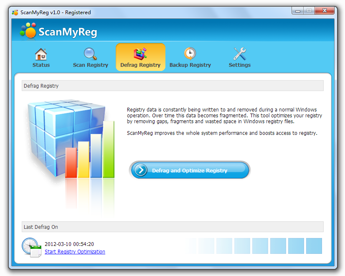Screen dimensions: 345x276
Task: Start Defrag and Optimize Registry
Action: coord(190,170)
